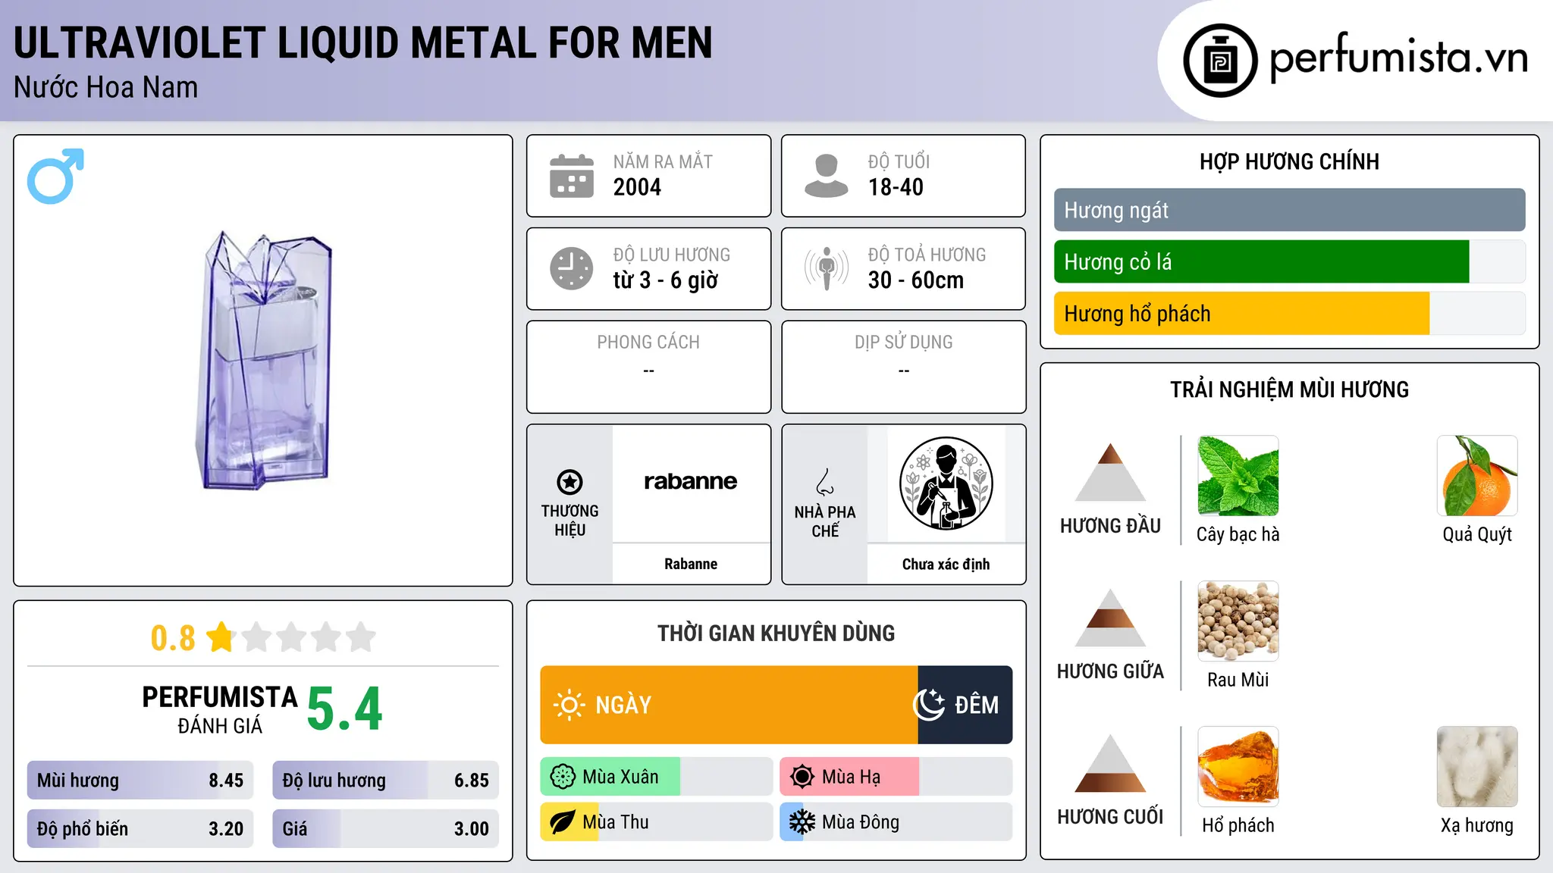This screenshot has height=873, width=1553.
Task: Click the perfume bottle product image
Action: click(x=265, y=361)
